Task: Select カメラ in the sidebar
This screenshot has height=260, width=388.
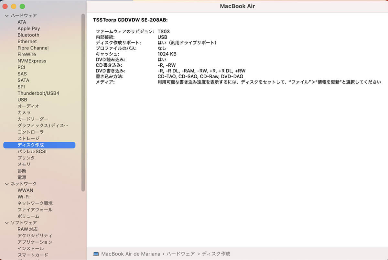Action: [24, 113]
